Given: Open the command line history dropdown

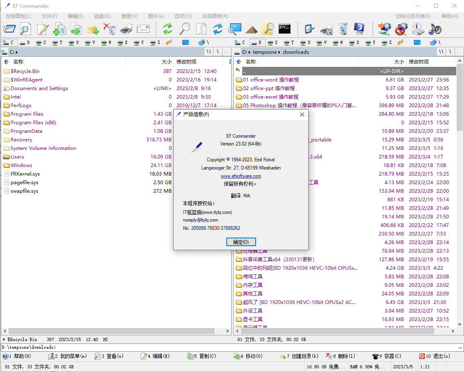Looking at the screenshot, I should [x=460, y=348].
